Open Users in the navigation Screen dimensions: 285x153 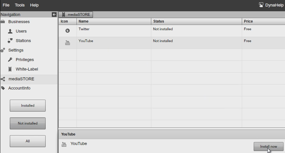click(21, 31)
